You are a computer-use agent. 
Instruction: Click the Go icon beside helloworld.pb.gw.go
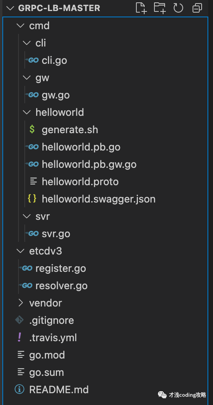33,164
